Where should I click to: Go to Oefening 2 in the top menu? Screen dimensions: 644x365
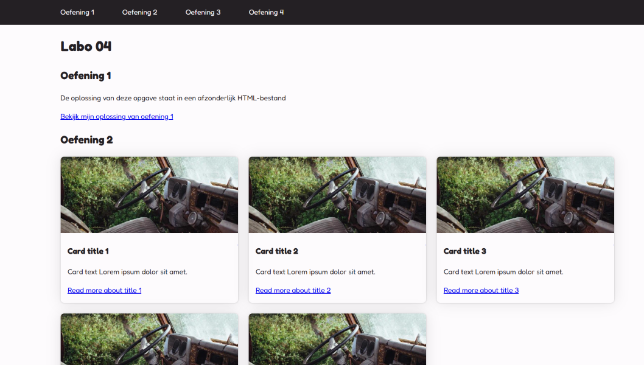[139, 12]
